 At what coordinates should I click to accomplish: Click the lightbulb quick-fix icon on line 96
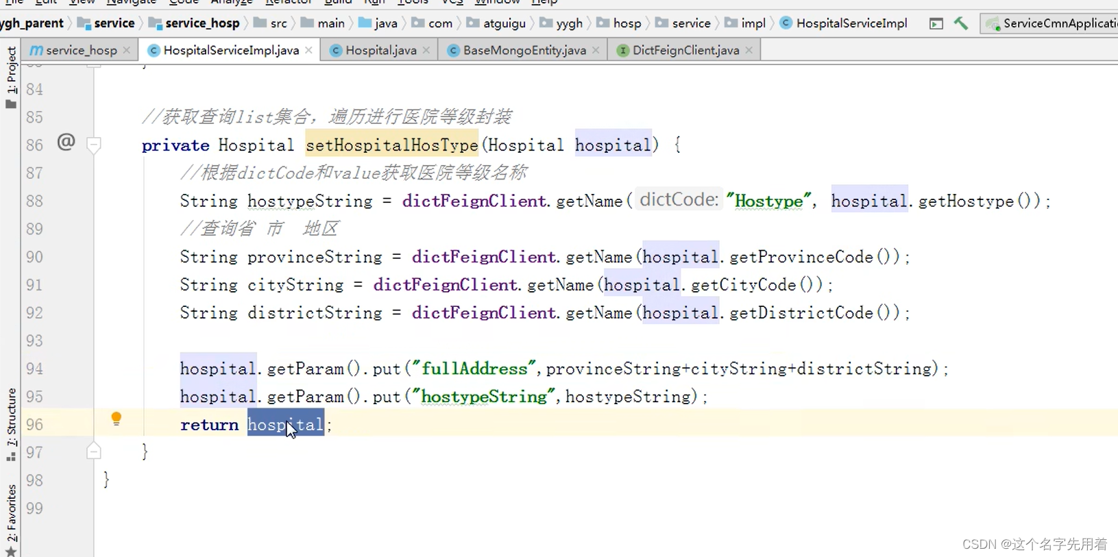117,419
